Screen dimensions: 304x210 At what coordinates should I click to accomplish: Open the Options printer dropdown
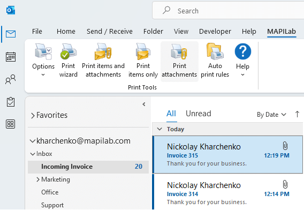tap(43, 60)
